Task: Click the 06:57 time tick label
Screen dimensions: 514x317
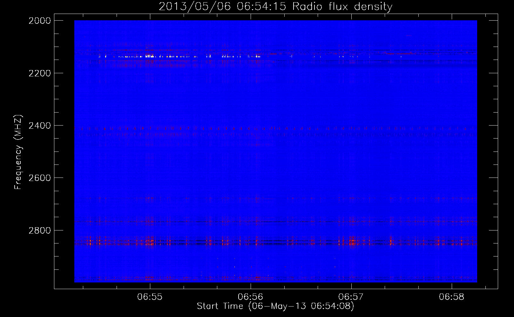Action: (x=351, y=297)
